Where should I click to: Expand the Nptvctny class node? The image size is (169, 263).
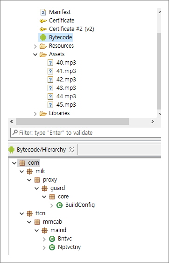point(44,248)
